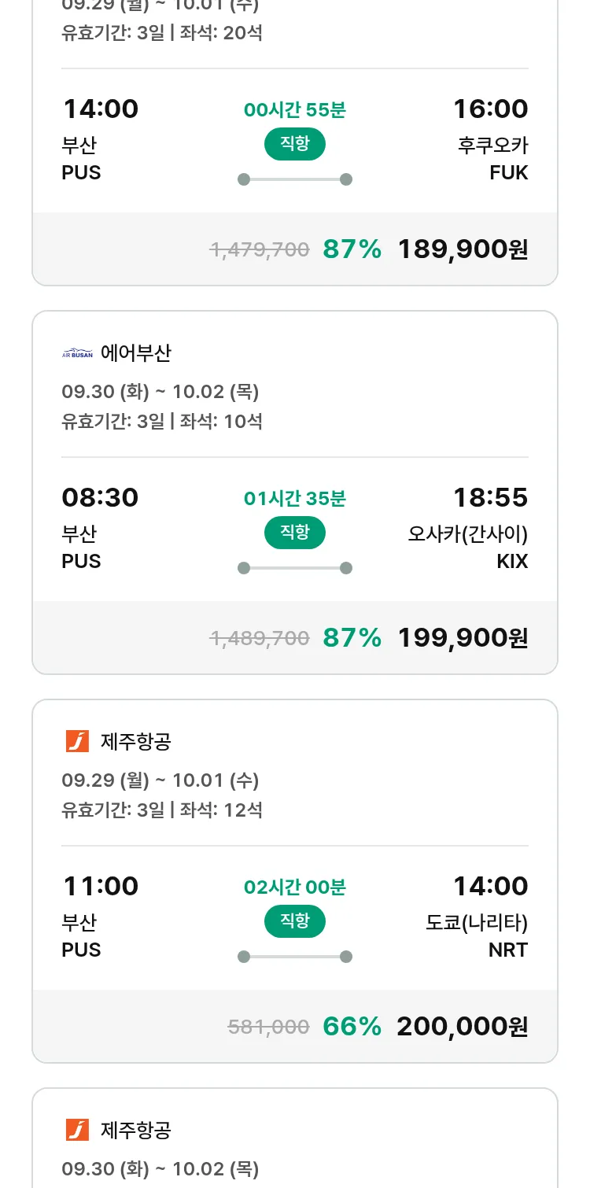
Task: Tap the 66% discount label
Action: pos(352,1027)
